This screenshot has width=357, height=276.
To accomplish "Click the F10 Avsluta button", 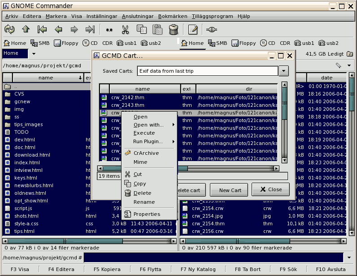I will point(331,269).
